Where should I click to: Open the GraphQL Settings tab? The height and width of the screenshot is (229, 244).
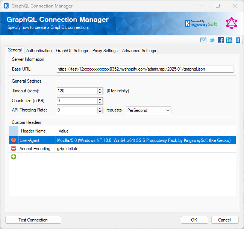[72, 51]
